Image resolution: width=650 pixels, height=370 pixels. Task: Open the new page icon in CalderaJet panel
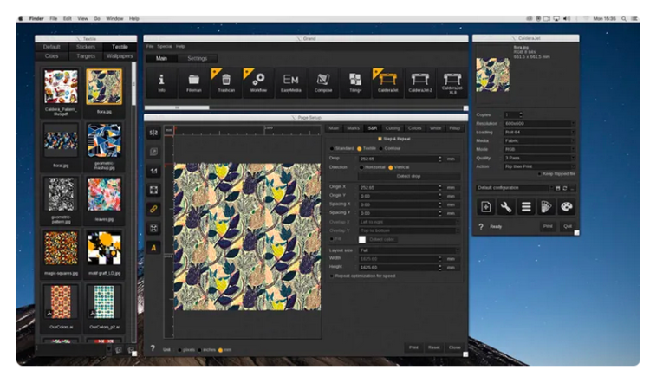486,206
